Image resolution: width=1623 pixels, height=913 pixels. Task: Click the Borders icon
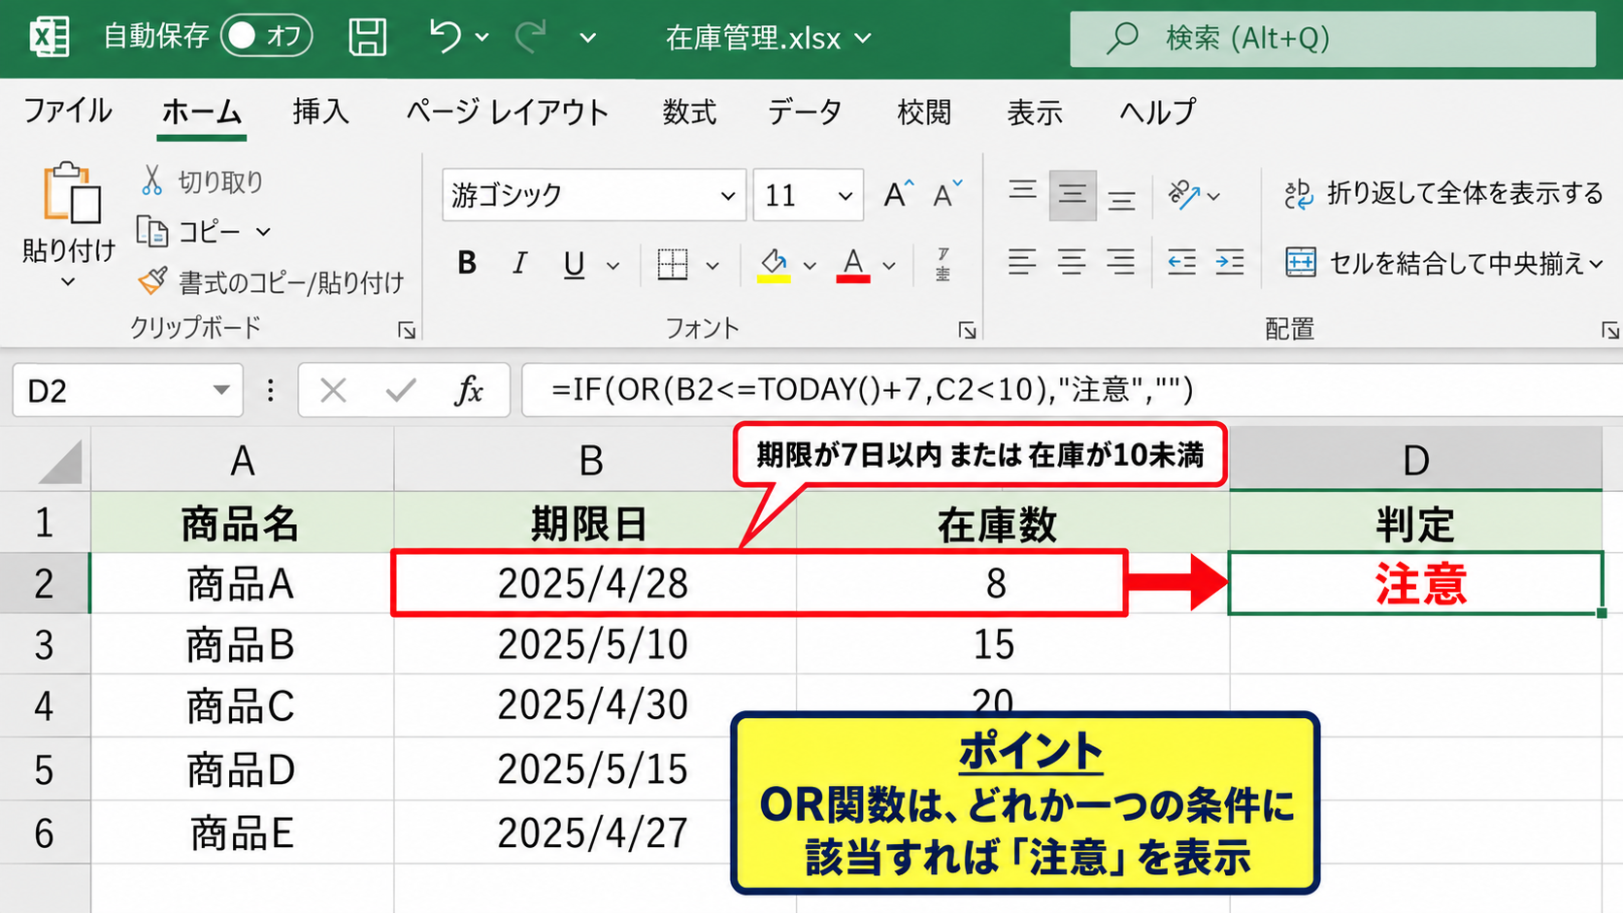[672, 264]
